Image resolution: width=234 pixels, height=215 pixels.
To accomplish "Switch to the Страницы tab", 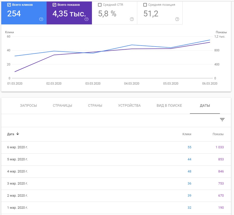I will pyautogui.click(x=62, y=105).
